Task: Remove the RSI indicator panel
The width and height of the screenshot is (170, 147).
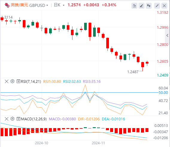Action: coord(7,81)
